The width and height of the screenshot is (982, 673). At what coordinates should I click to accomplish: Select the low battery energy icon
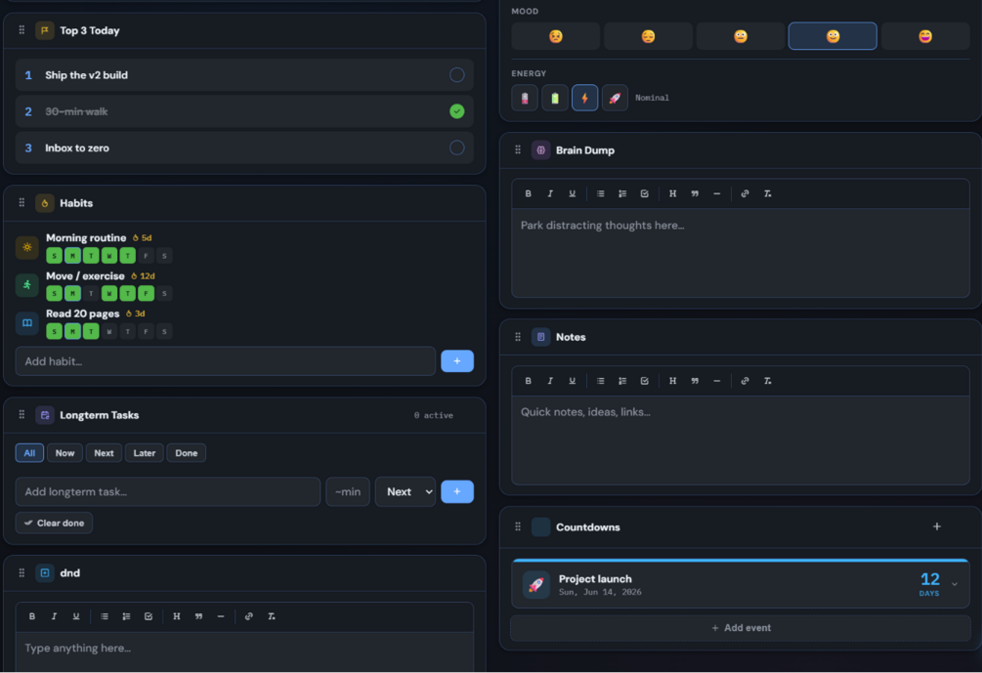click(524, 98)
